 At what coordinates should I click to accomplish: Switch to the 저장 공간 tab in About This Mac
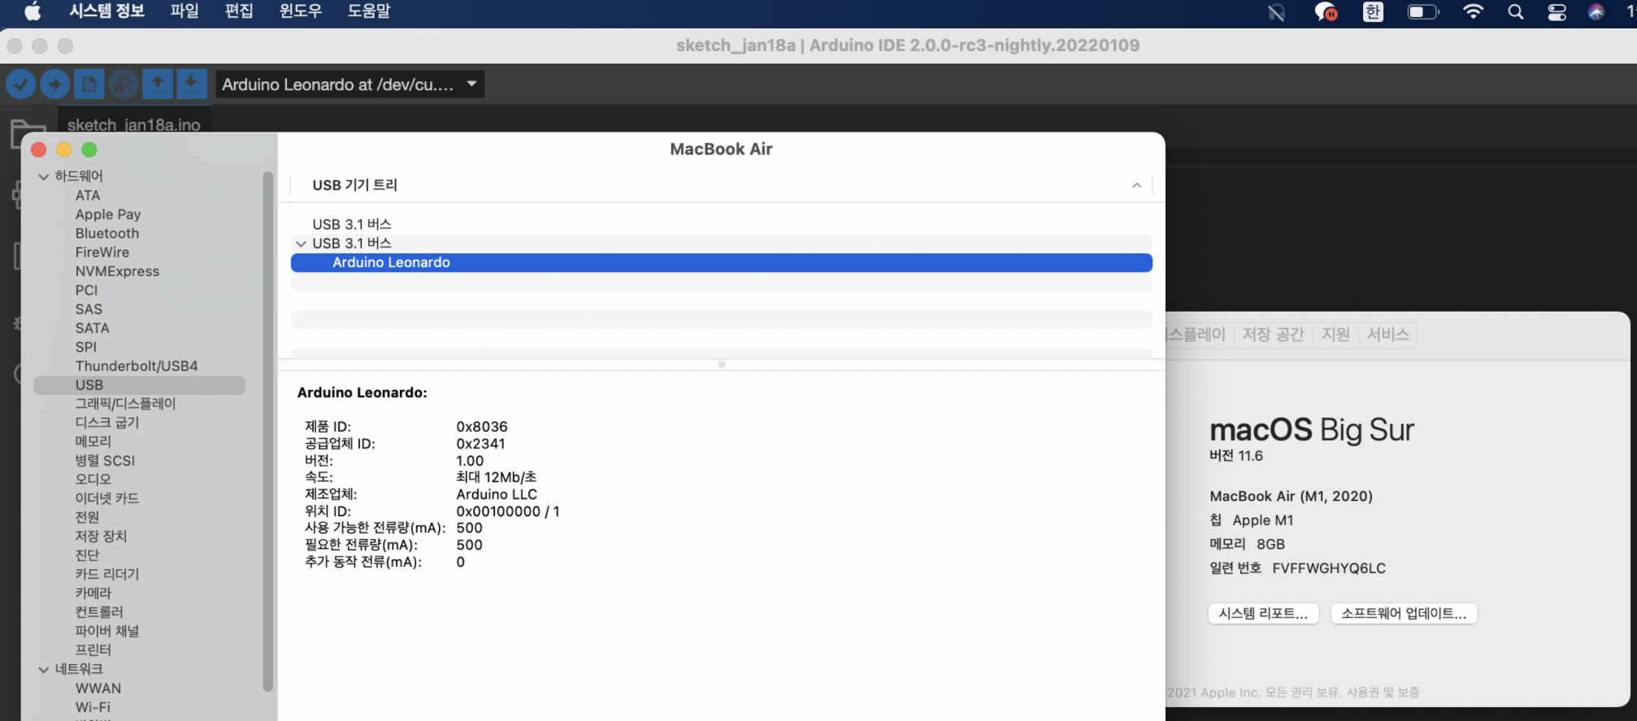click(1273, 335)
